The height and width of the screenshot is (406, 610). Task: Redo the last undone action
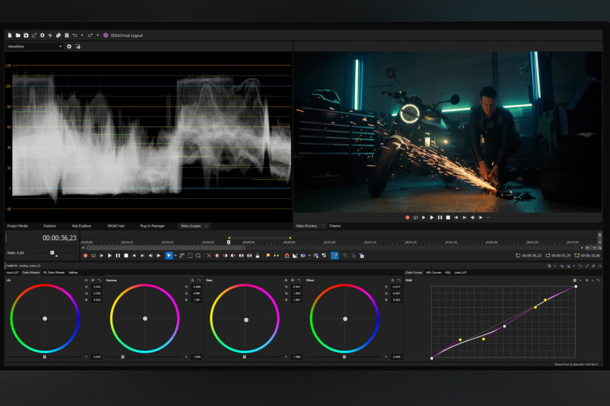91,35
